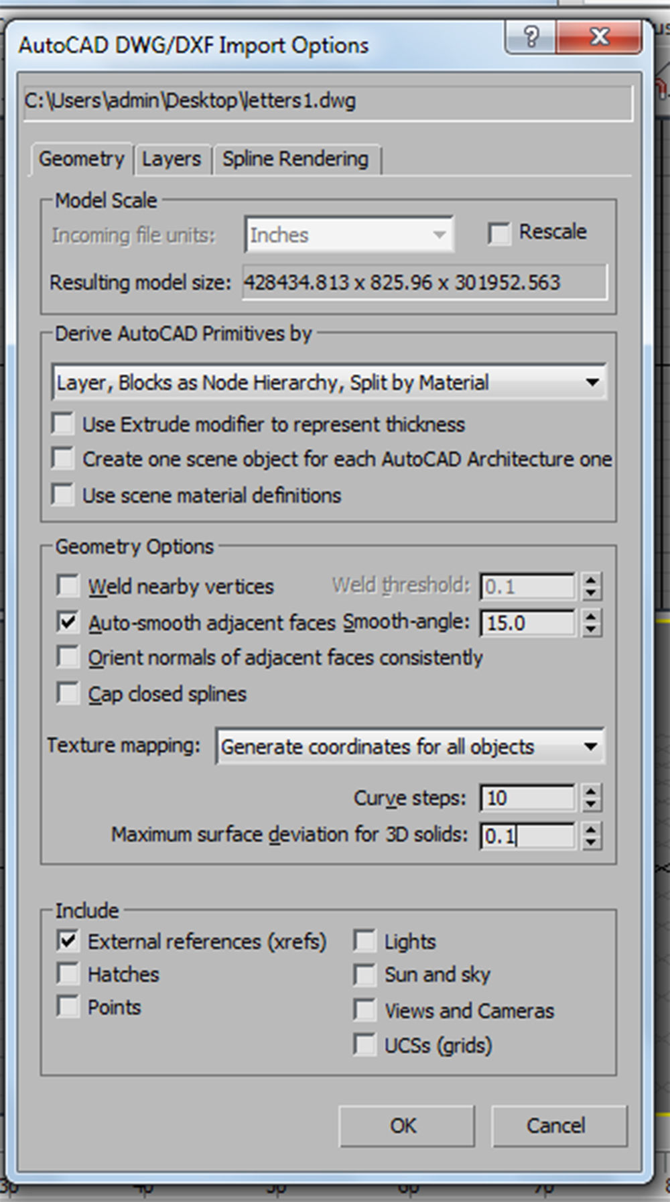Enable Orient normals of adjacent faces consistently
Viewport: 670px width, 1202px height.
(x=68, y=657)
